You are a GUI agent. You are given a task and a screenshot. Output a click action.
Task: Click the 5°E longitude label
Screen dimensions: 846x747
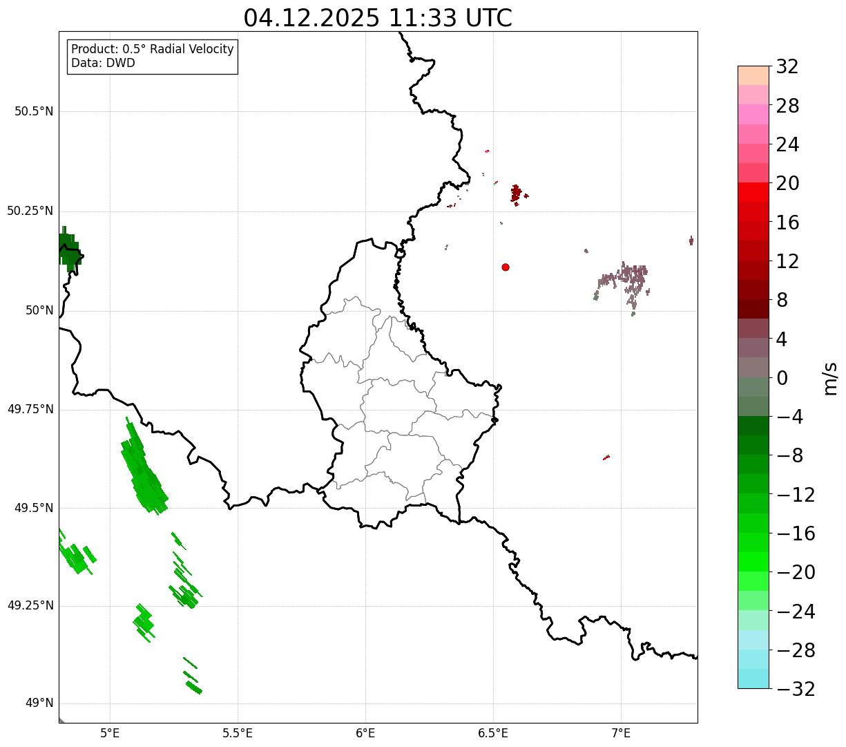pyautogui.click(x=110, y=732)
